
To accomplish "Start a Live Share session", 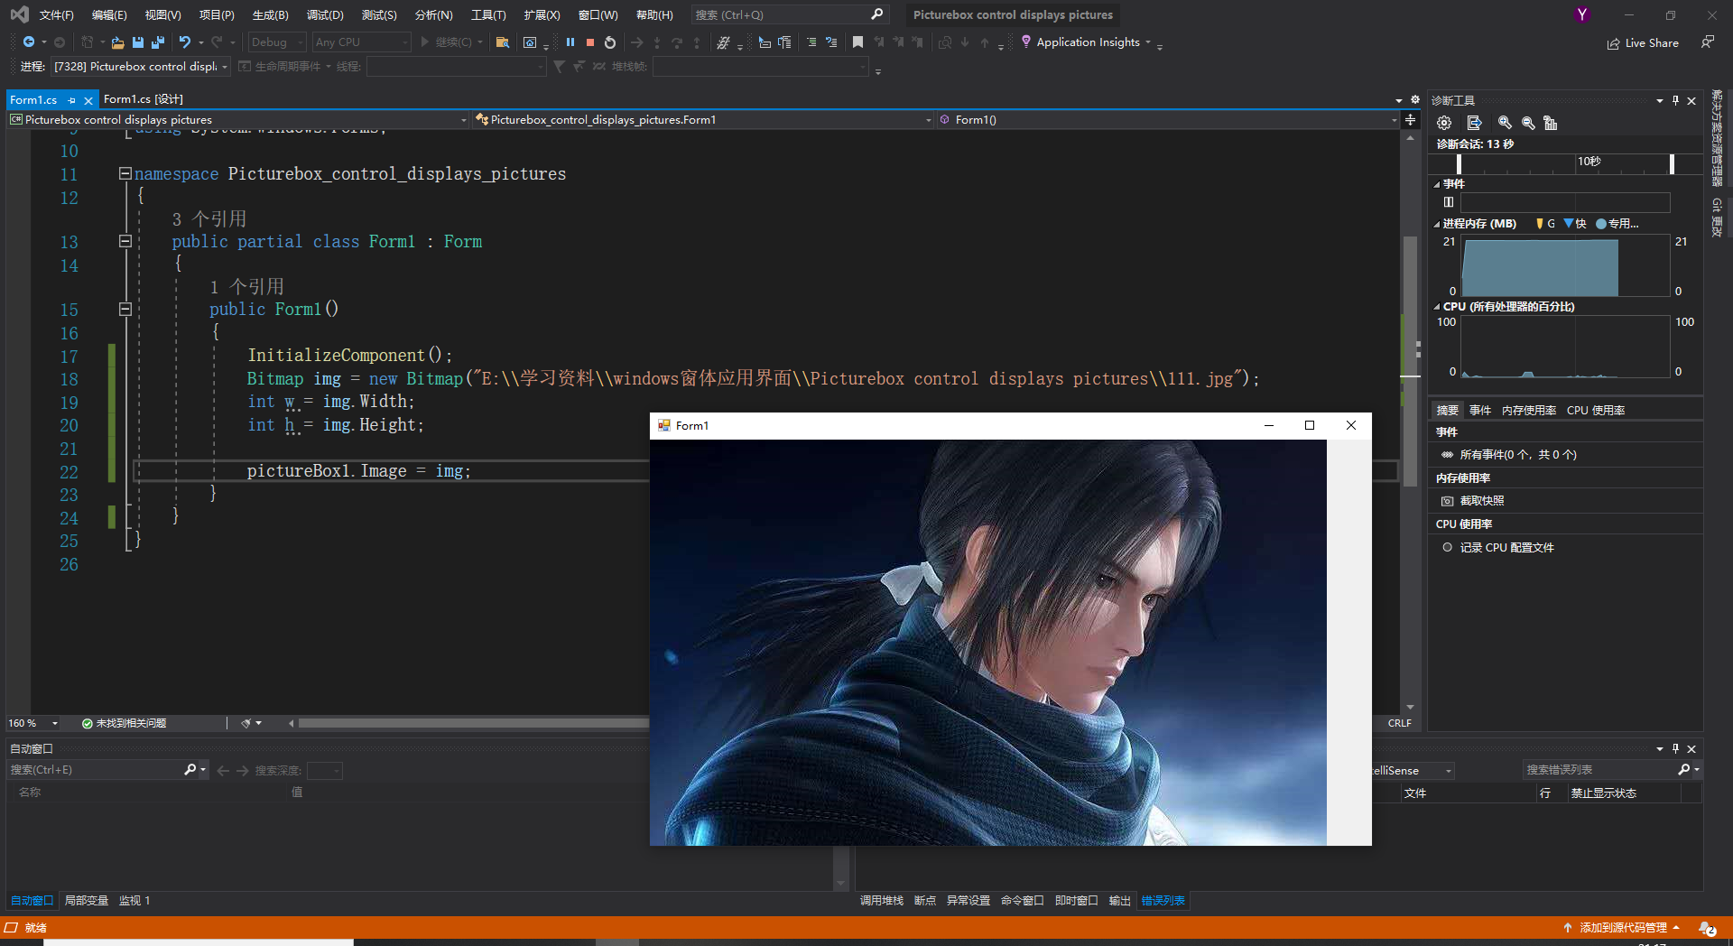I will click(1643, 42).
